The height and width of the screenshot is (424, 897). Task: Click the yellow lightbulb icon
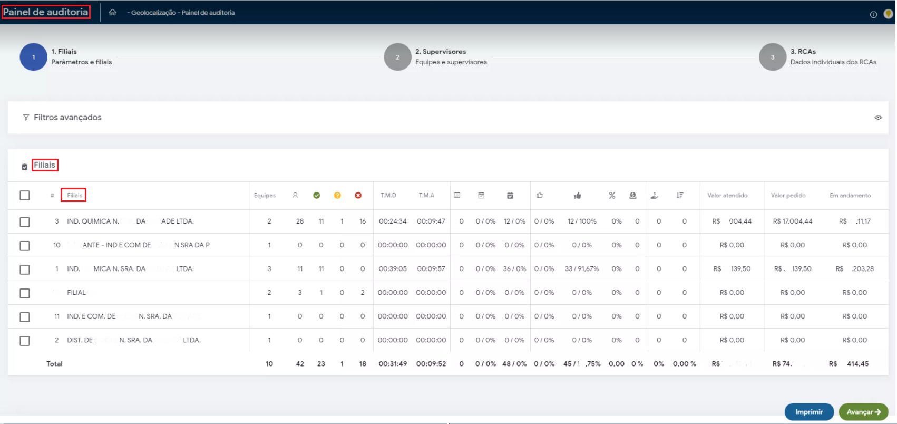click(888, 14)
